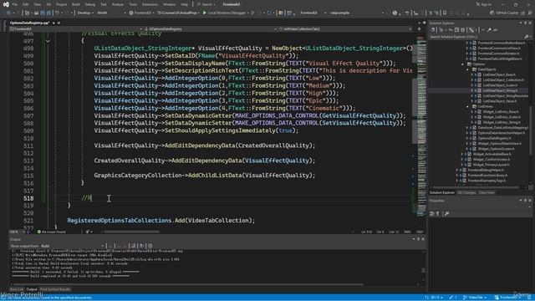The image size is (535, 301).
Task: Click Solution Explorer properties wrench icon
Action: 489,30
